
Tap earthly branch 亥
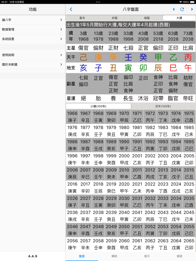click(x=83, y=68)
